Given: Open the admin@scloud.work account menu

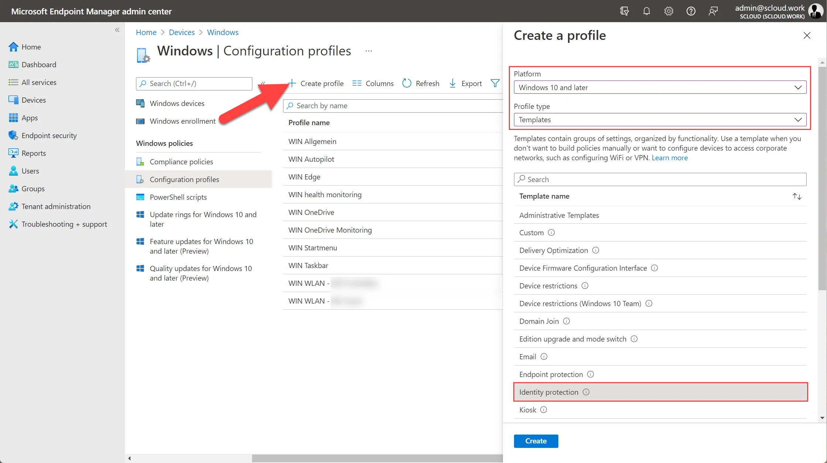Looking at the screenshot, I should pyautogui.click(x=779, y=11).
